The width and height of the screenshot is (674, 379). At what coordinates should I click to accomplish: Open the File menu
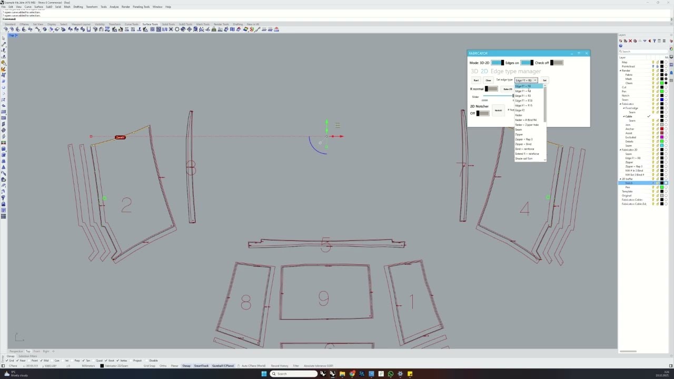pyautogui.click(x=3, y=7)
